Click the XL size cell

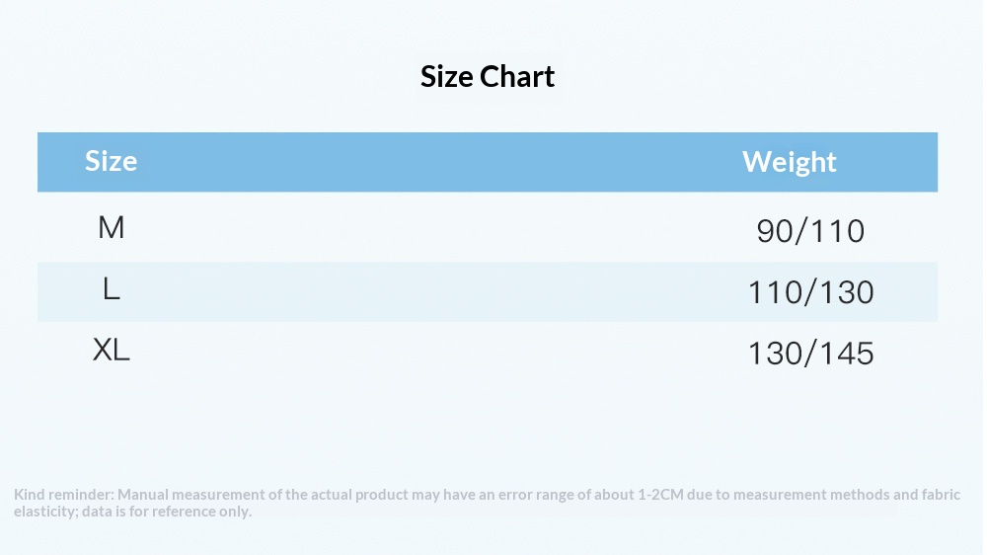pos(111,350)
